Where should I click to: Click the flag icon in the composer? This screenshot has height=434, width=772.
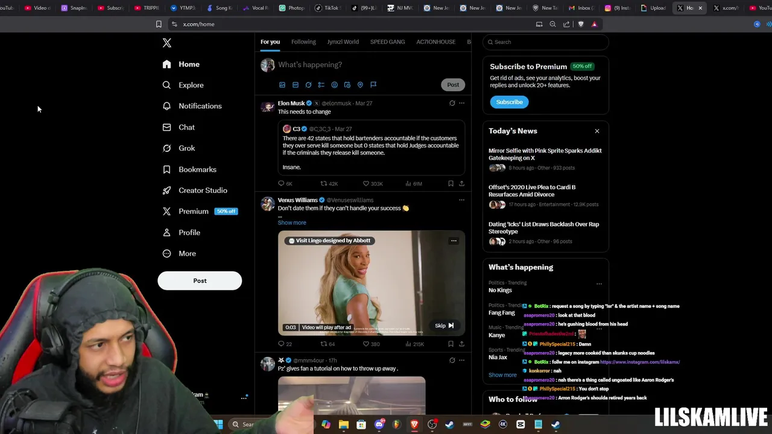(373, 85)
